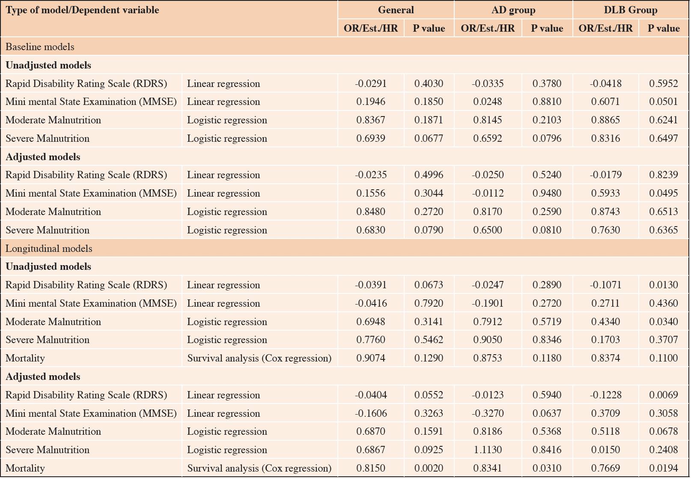
Task: Click the cell showing 0.6867
Action: pos(371,450)
